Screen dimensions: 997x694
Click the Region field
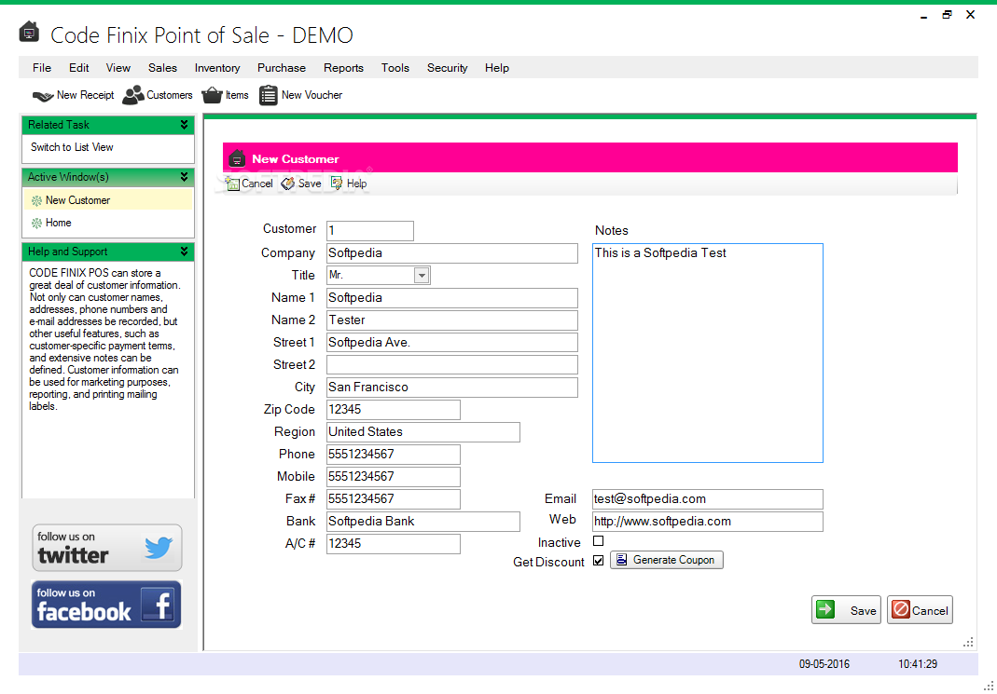click(423, 431)
